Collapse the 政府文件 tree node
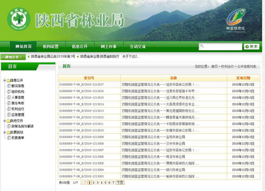The height and width of the screenshot is (191, 265). (x=4, y=120)
